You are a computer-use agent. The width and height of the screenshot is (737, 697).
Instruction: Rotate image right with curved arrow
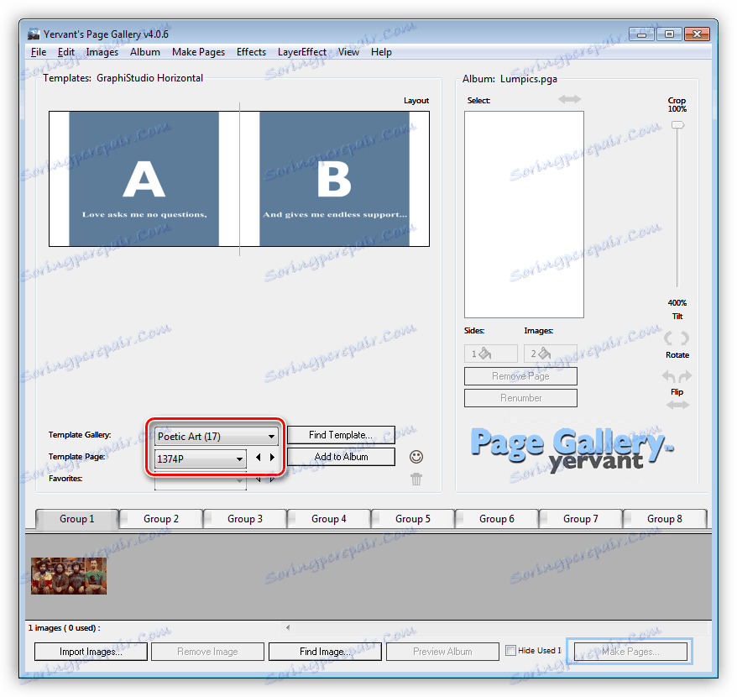tap(685, 375)
